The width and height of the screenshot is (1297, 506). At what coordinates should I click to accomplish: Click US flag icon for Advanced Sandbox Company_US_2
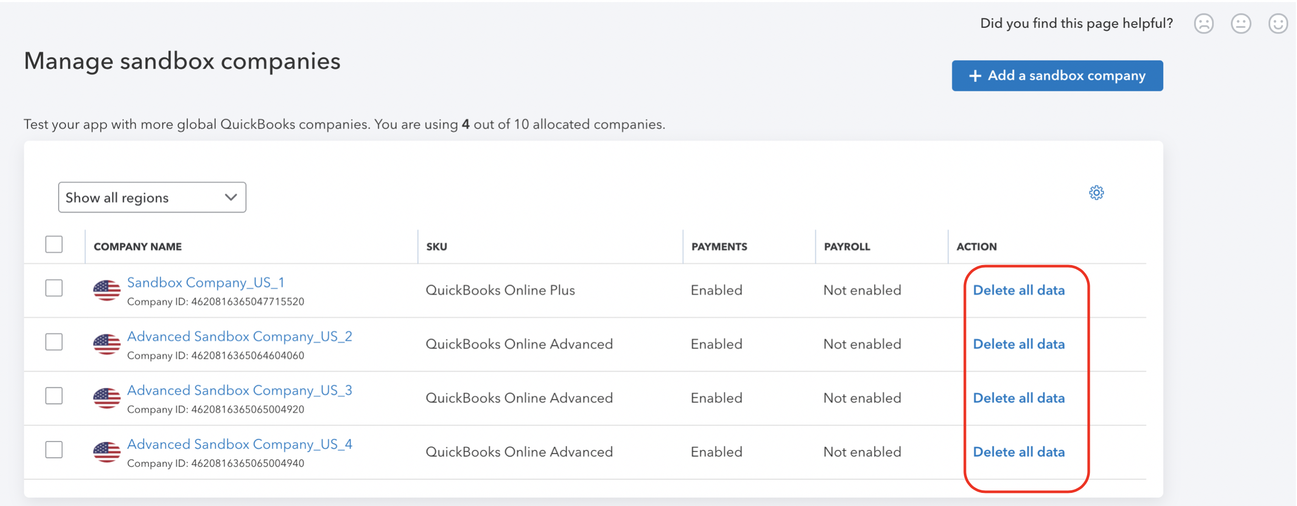click(107, 344)
